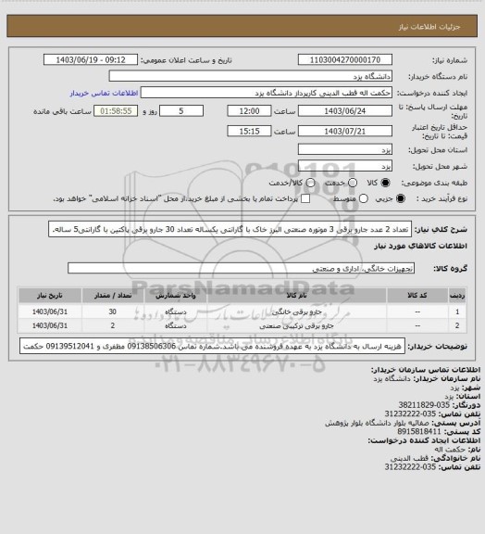485x534 pixels.
Task: Click the delivery city field یزد
Action: click(x=345, y=166)
